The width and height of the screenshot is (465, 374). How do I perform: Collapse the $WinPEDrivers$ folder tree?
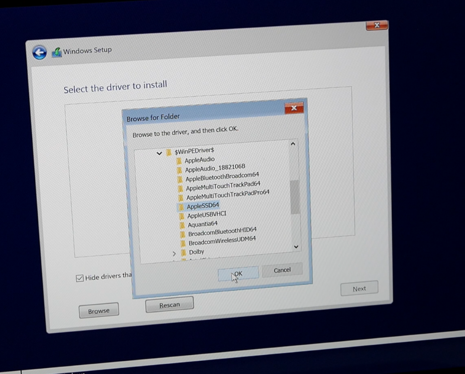[159, 153]
